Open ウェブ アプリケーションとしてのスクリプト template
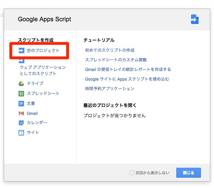 point(43,70)
